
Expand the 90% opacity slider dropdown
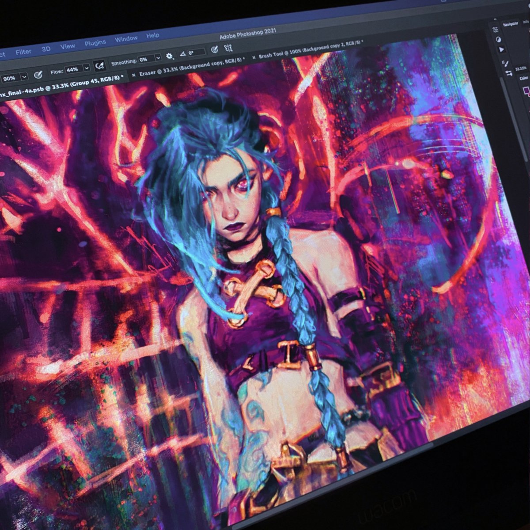(24, 76)
